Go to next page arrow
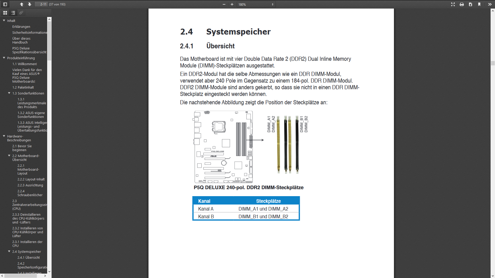Screen dimensions: 495x278 (x=29, y=4)
